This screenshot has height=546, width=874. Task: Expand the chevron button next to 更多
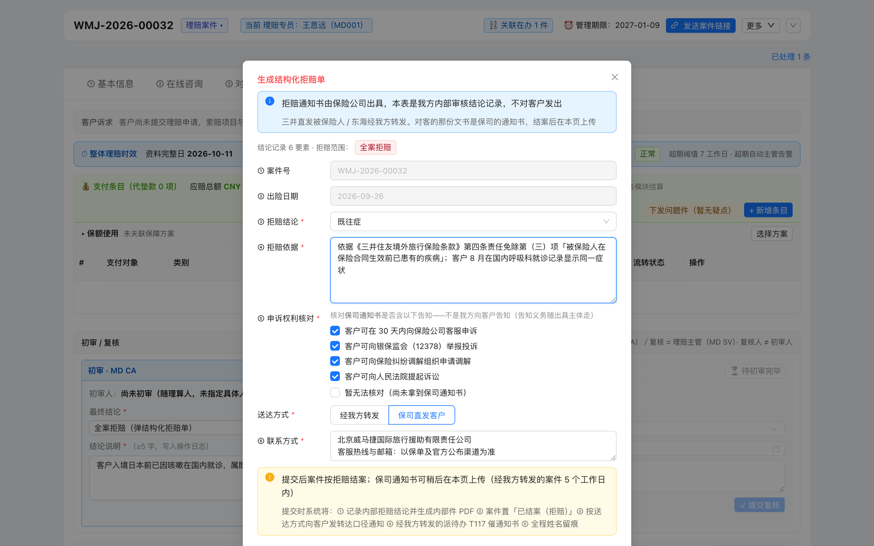pos(793,25)
